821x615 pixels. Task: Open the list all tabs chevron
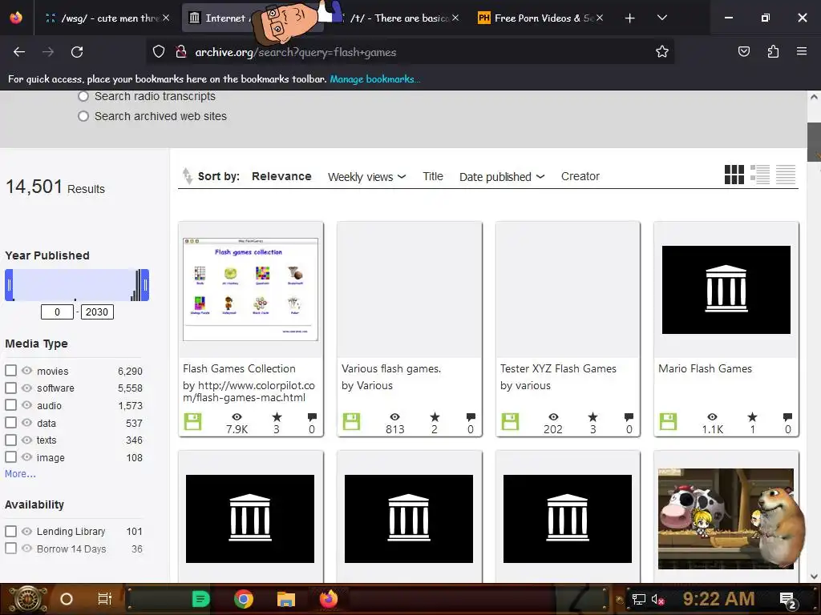coord(661,18)
